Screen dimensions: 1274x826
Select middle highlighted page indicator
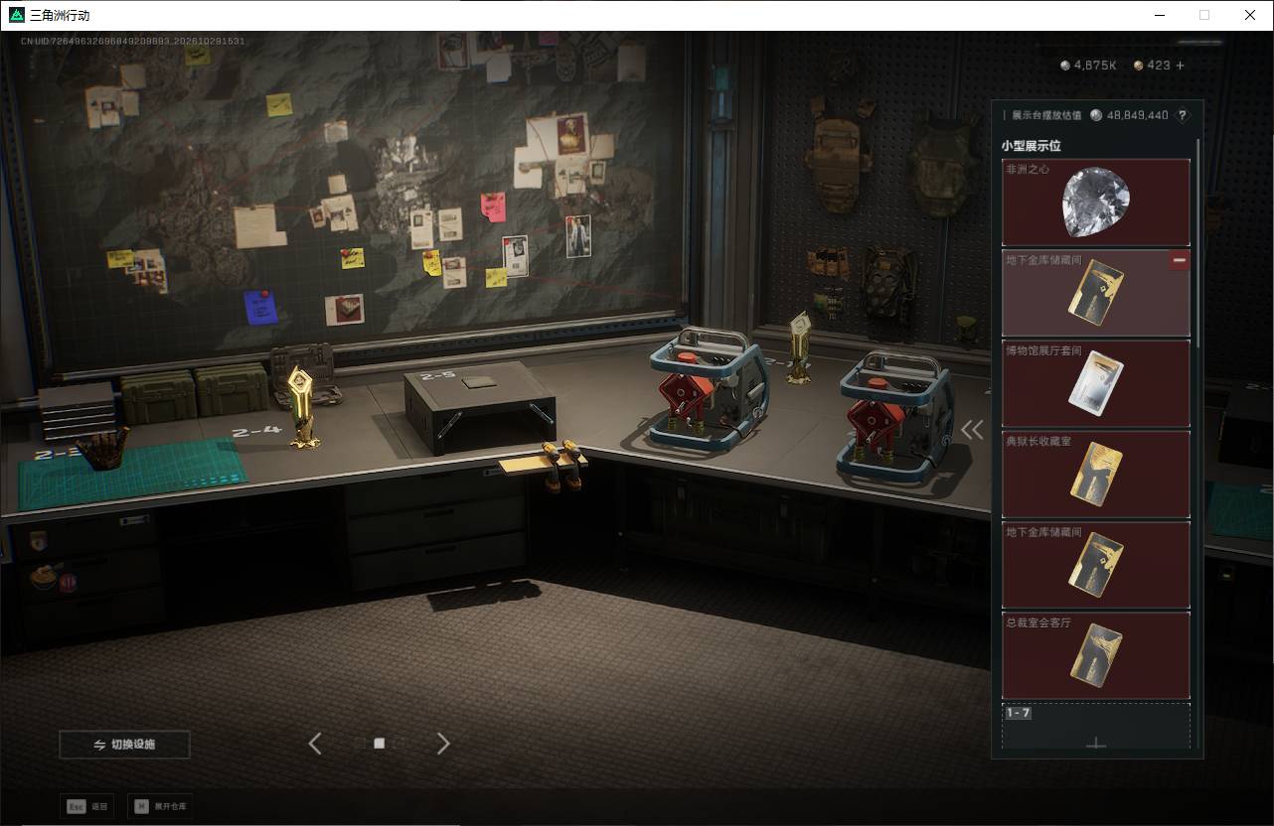pos(379,743)
